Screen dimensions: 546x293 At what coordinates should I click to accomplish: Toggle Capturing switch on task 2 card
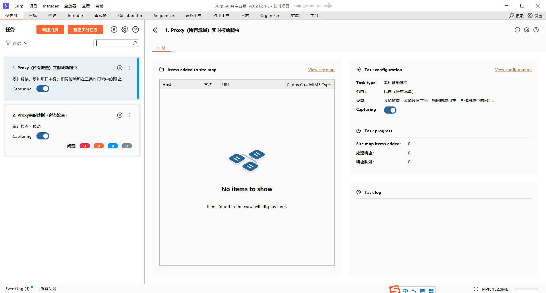(x=43, y=136)
